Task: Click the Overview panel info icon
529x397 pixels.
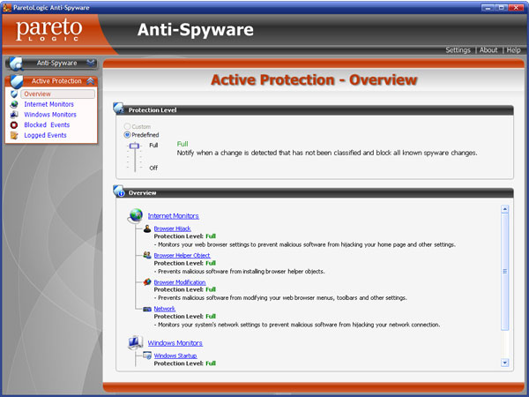Action: (119, 191)
